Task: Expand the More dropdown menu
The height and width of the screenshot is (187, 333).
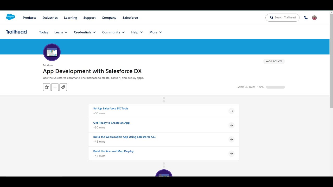Action: coord(156,32)
